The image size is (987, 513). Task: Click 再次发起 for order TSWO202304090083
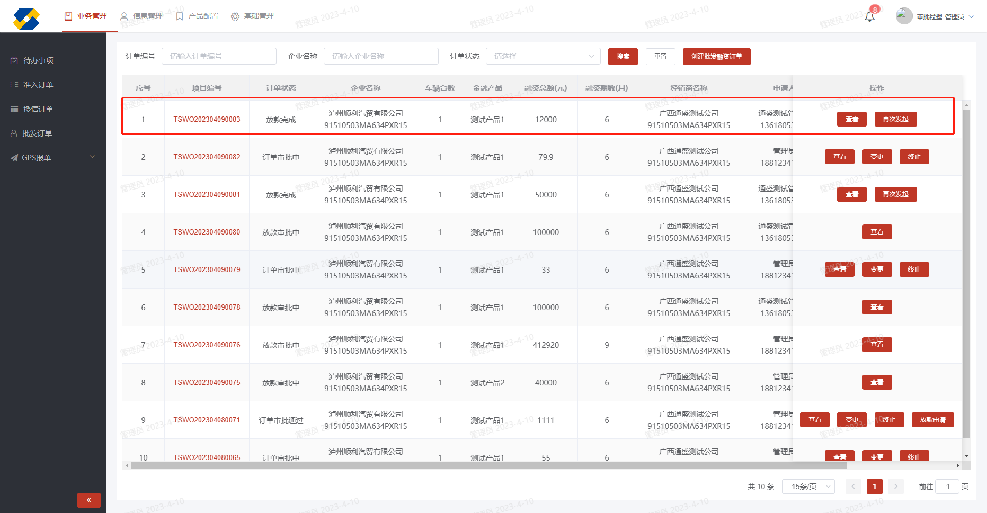[895, 119]
